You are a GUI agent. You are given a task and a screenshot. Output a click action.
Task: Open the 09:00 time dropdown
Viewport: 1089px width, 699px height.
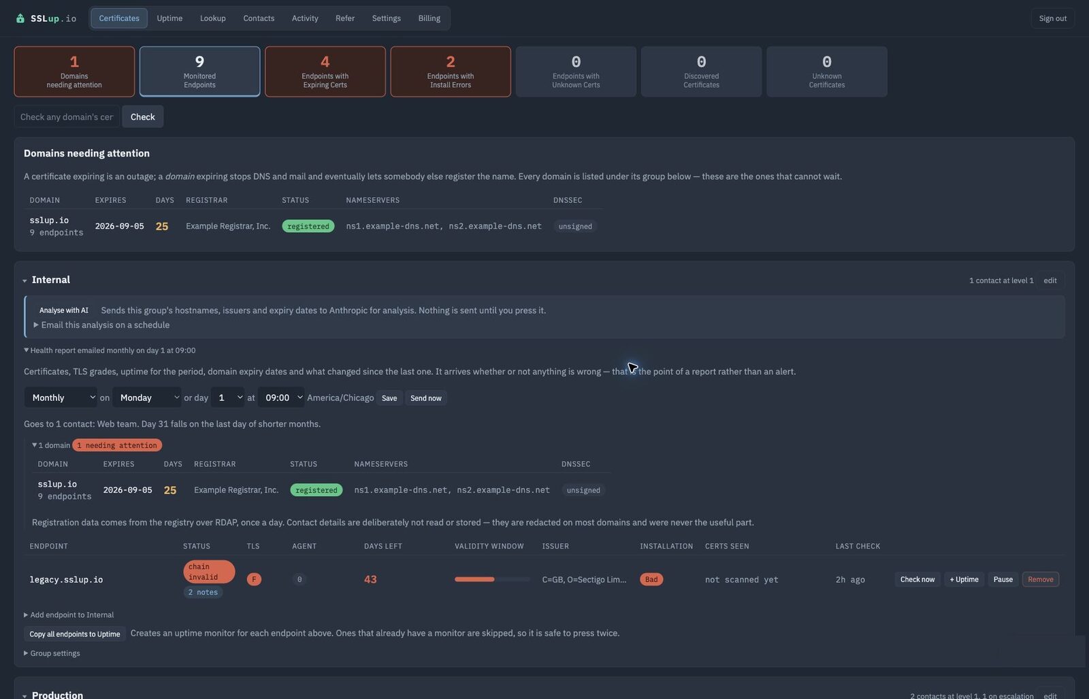280,397
